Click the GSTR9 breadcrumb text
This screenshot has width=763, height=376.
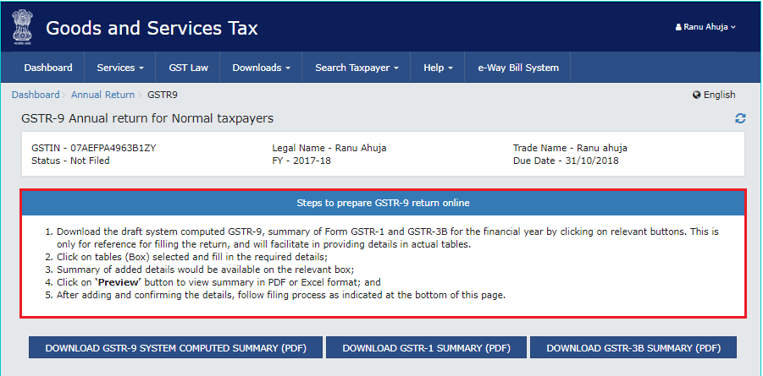[x=163, y=95]
